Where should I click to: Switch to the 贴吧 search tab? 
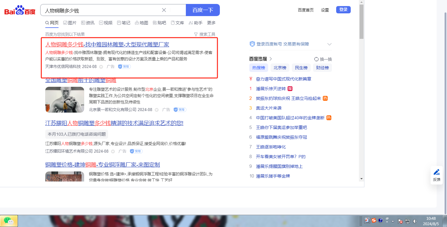click(x=159, y=23)
